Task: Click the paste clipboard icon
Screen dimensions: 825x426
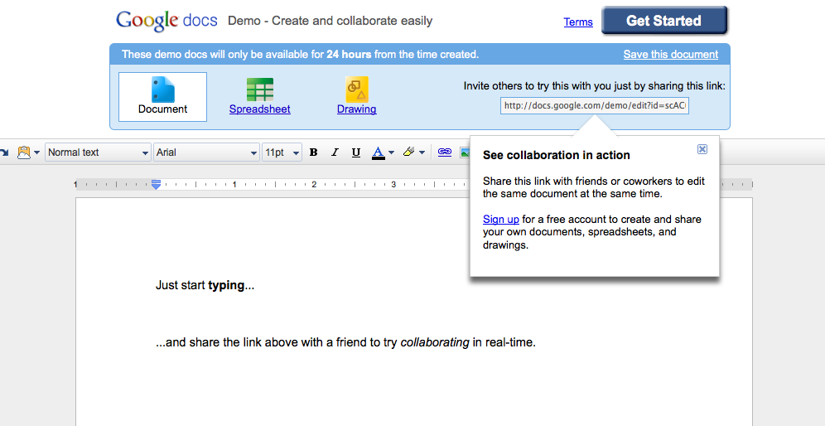Action: click(24, 152)
